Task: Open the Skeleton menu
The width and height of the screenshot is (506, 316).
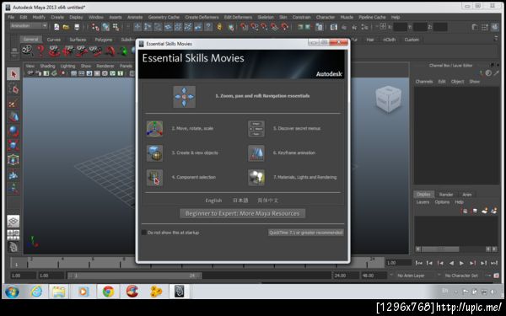Action: pyautogui.click(x=266, y=17)
